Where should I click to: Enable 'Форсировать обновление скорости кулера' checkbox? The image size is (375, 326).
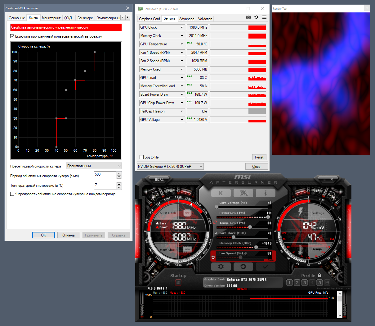pos(12,194)
